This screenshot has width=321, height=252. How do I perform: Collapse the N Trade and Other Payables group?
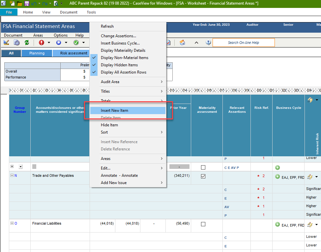[x=12, y=175]
